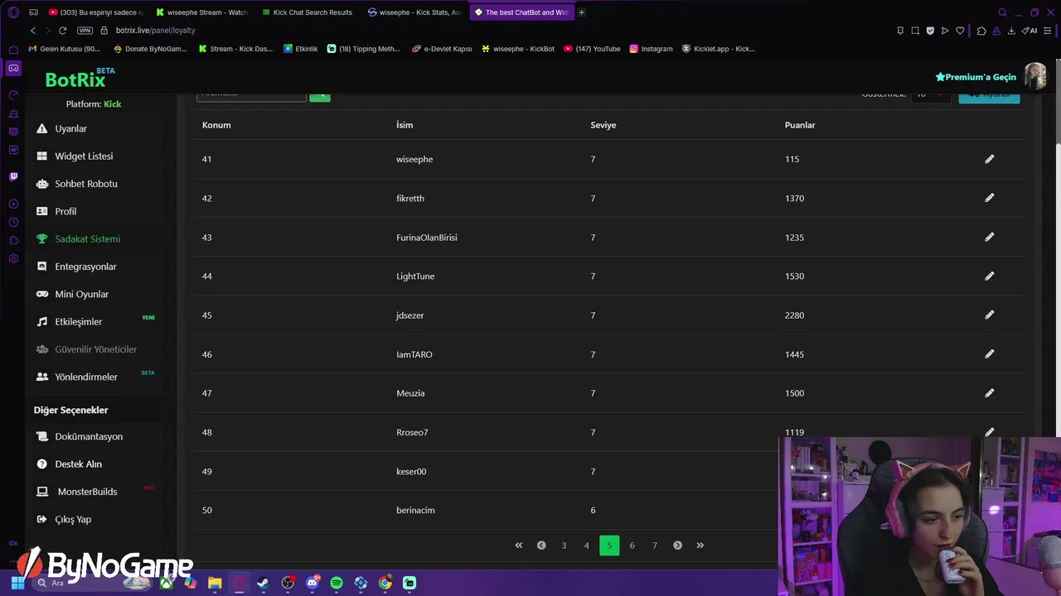Viewport: 1061px width, 596px height.
Task: Edit points for user wiseephe
Action: (989, 159)
